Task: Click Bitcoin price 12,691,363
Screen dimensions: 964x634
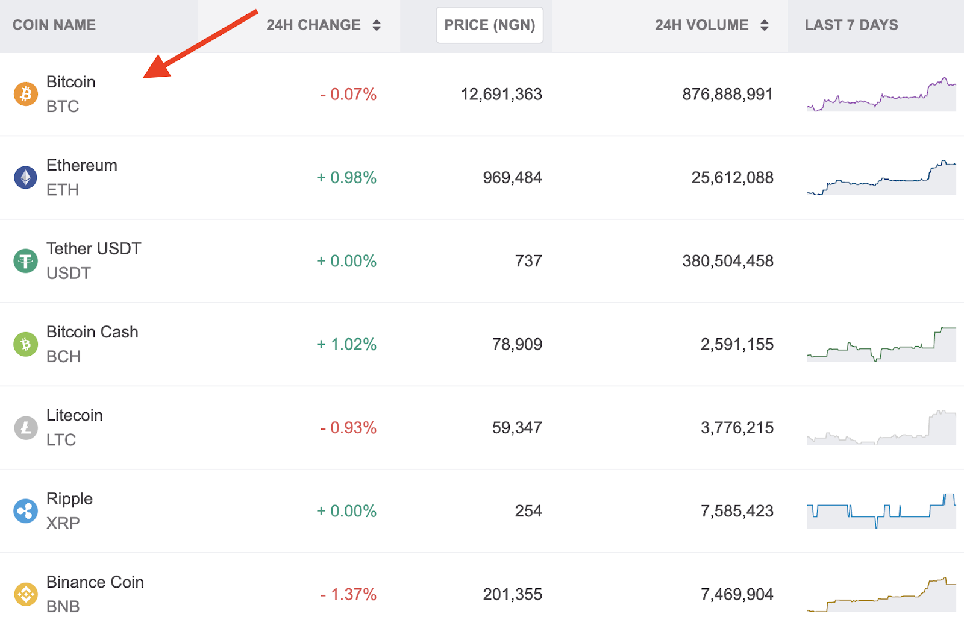Action: (x=501, y=95)
